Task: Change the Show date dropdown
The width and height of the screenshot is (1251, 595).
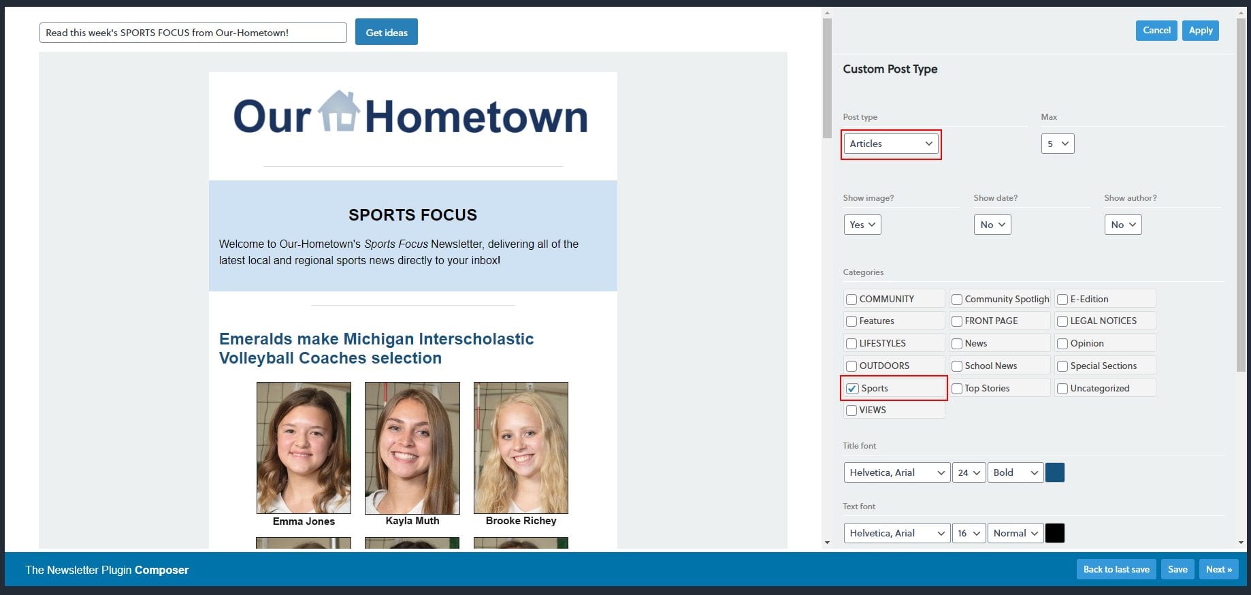Action: 992,225
